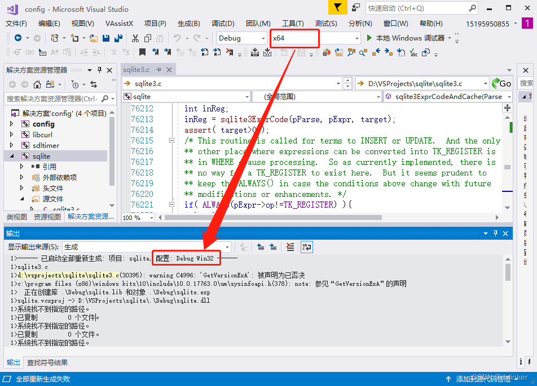This screenshot has height=386, width=537.
Task: Select the 头文件 folder node
Action: pos(53,188)
